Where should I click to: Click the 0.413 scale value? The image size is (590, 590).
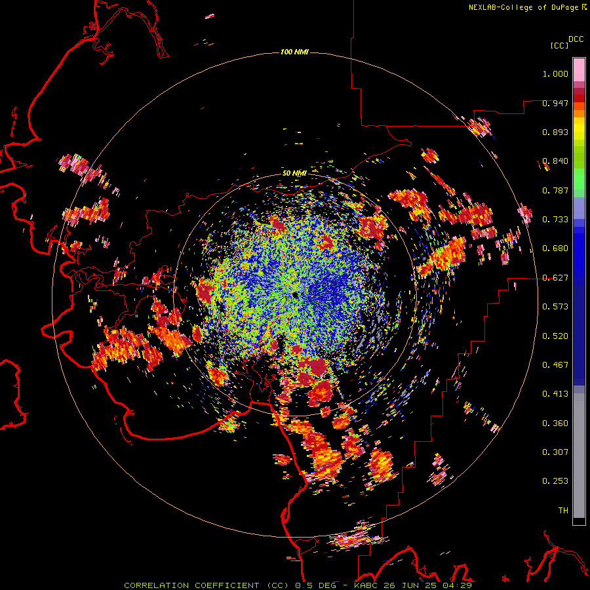point(555,394)
